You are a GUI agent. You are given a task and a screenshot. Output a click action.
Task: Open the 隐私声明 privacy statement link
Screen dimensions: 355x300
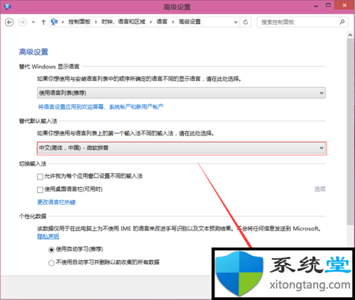tap(48, 236)
